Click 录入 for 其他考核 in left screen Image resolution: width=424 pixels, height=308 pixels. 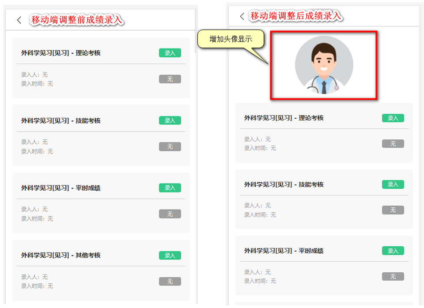click(170, 255)
